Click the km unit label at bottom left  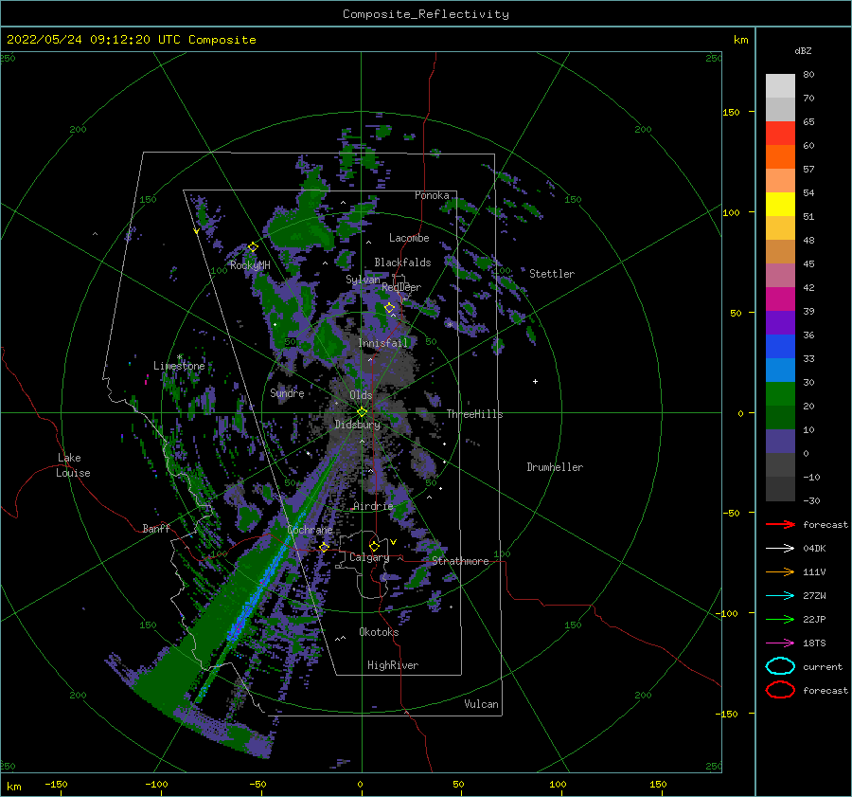pyautogui.click(x=13, y=787)
